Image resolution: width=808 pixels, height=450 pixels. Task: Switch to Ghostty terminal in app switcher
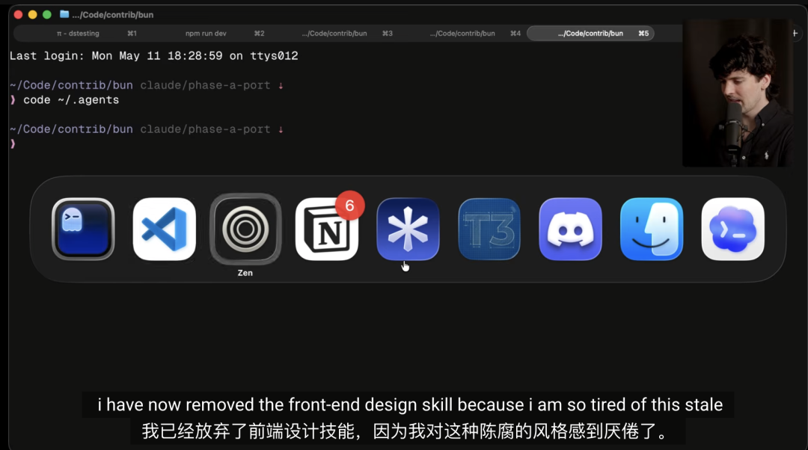83,229
